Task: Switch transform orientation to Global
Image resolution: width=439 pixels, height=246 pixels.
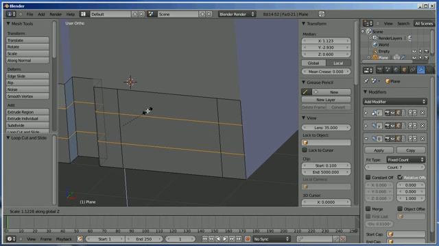Action: coord(313,63)
